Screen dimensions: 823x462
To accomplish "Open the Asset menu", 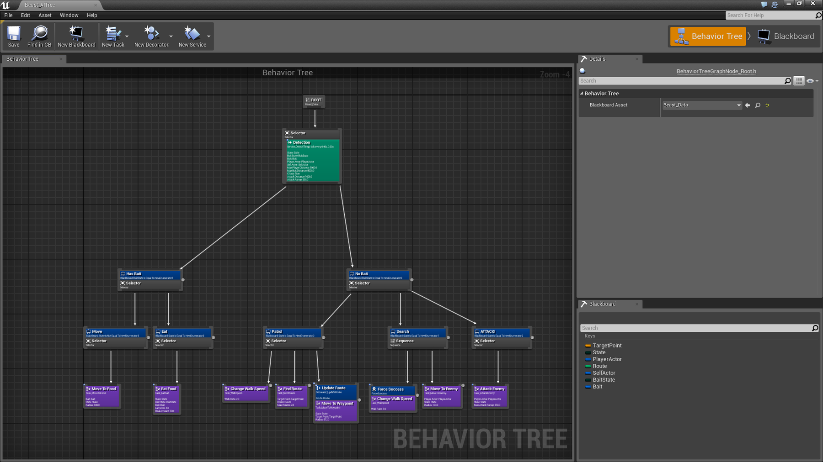I will [45, 15].
